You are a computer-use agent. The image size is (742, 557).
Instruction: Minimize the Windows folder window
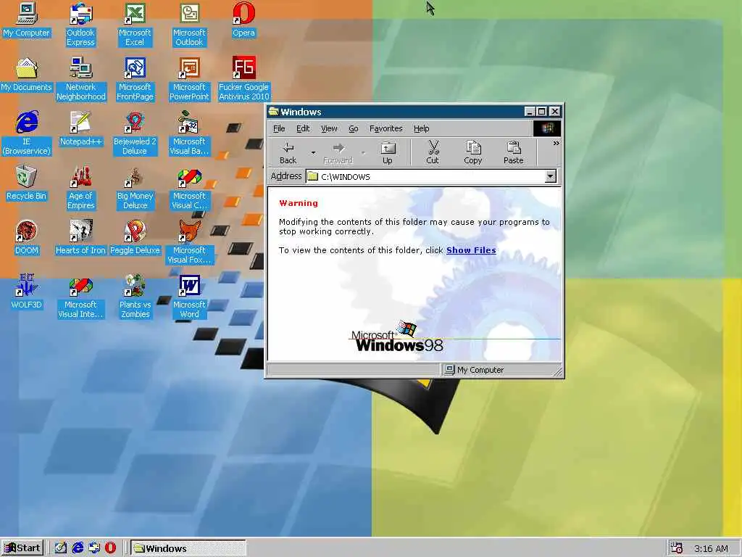pyautogui.click(x=530, y=112)
